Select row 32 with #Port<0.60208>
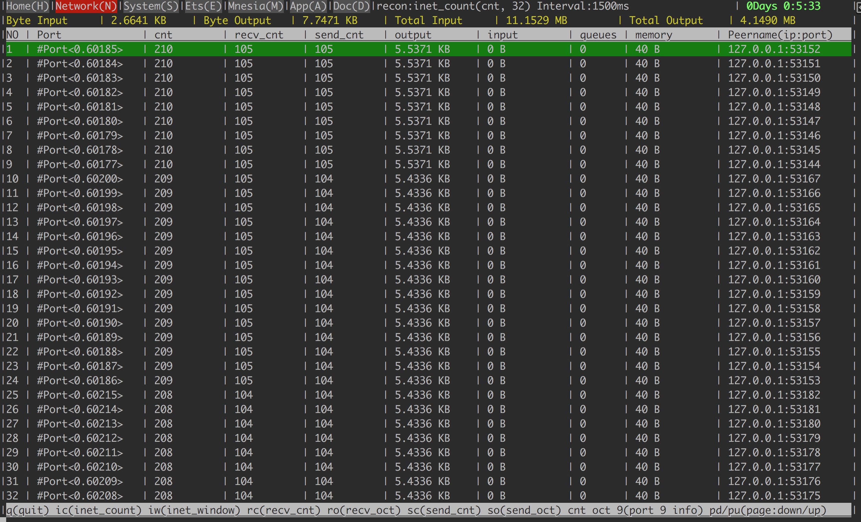The width and height of the screenshot is (861, 522). point(80,496)
